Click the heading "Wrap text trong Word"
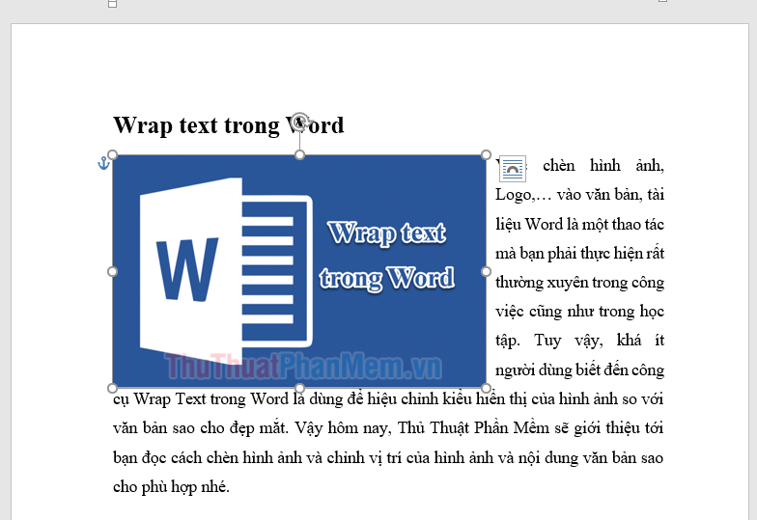This screenshot has height=520, width=757. pyautogui.click(x=228, y=125)
